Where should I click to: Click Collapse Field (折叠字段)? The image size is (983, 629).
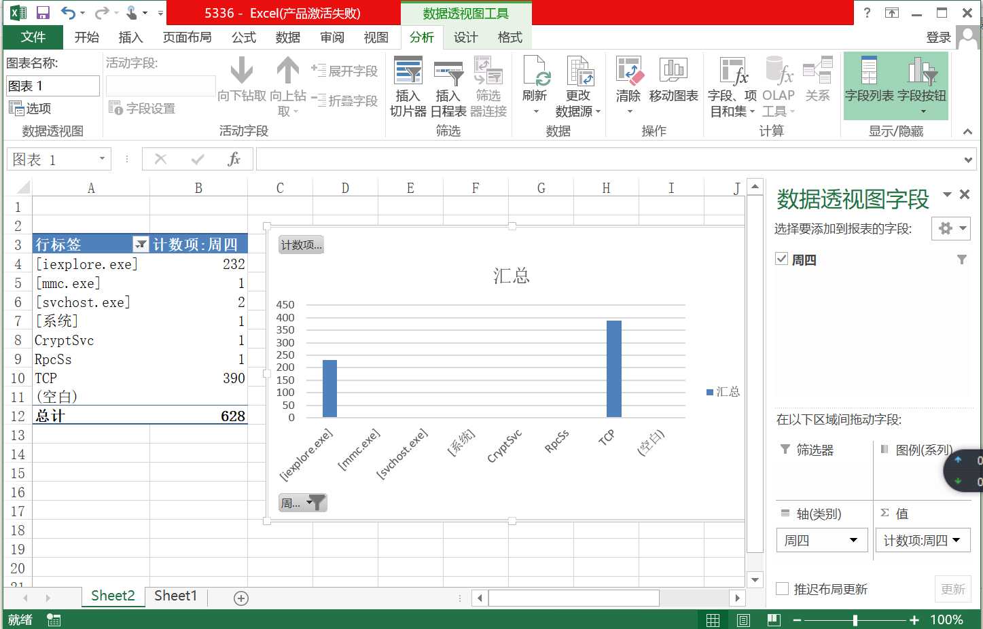[344, 101]
